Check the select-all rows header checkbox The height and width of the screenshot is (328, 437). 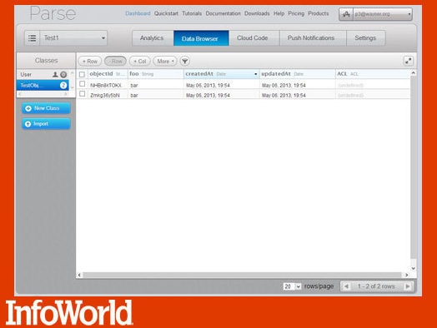[x=82, y=74]
